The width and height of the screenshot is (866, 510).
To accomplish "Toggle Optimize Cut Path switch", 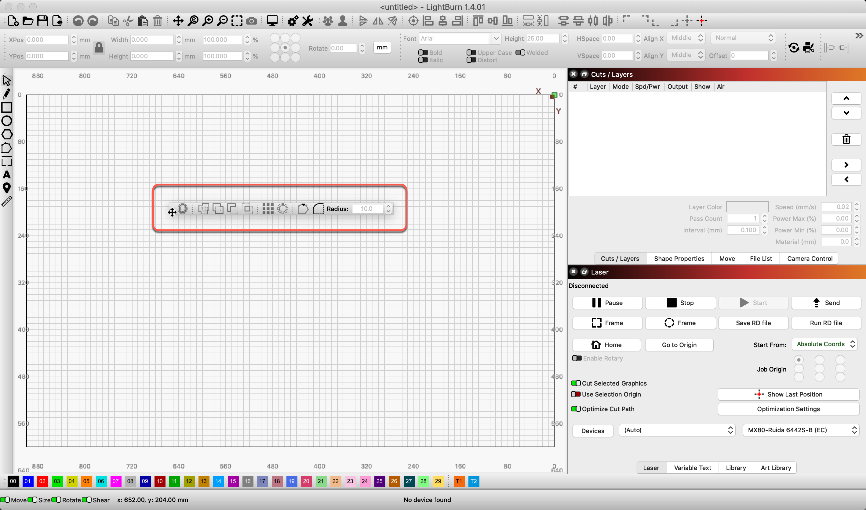I will pyautogui.click(x=576, y=409).
